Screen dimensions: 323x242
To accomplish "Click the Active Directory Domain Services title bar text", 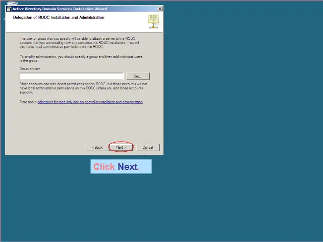I will (x=60, y=9).
